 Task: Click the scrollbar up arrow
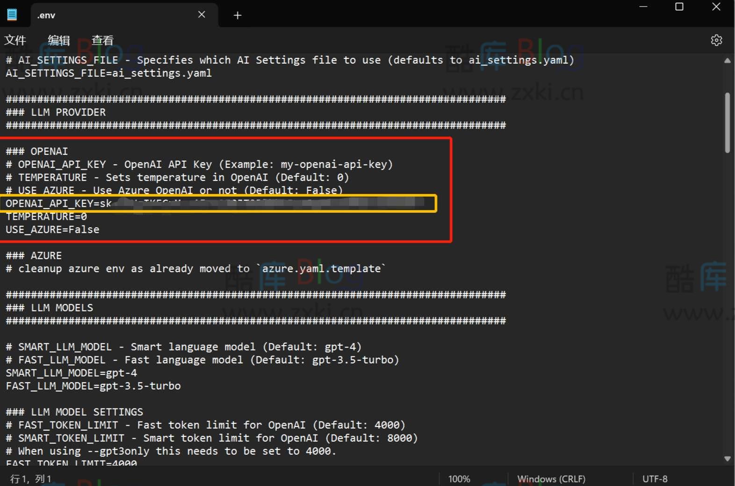[727, 61]
